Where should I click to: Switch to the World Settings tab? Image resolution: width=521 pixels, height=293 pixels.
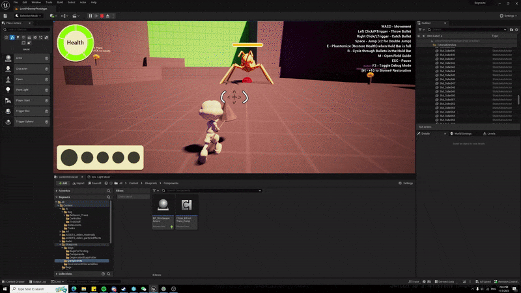coord(461,133)
